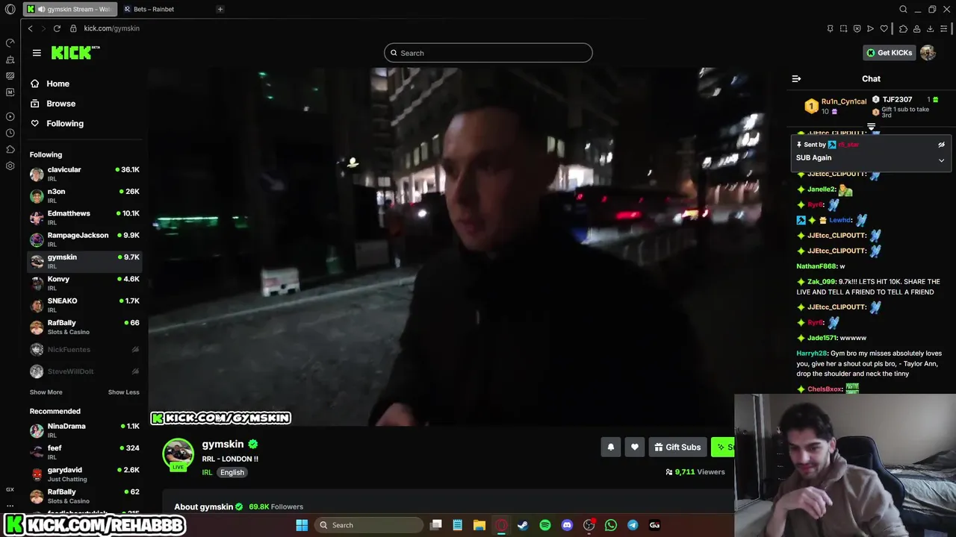Turn on notifications bell for gymskin
Screen dimensions: 956x537
click(610, 447)
